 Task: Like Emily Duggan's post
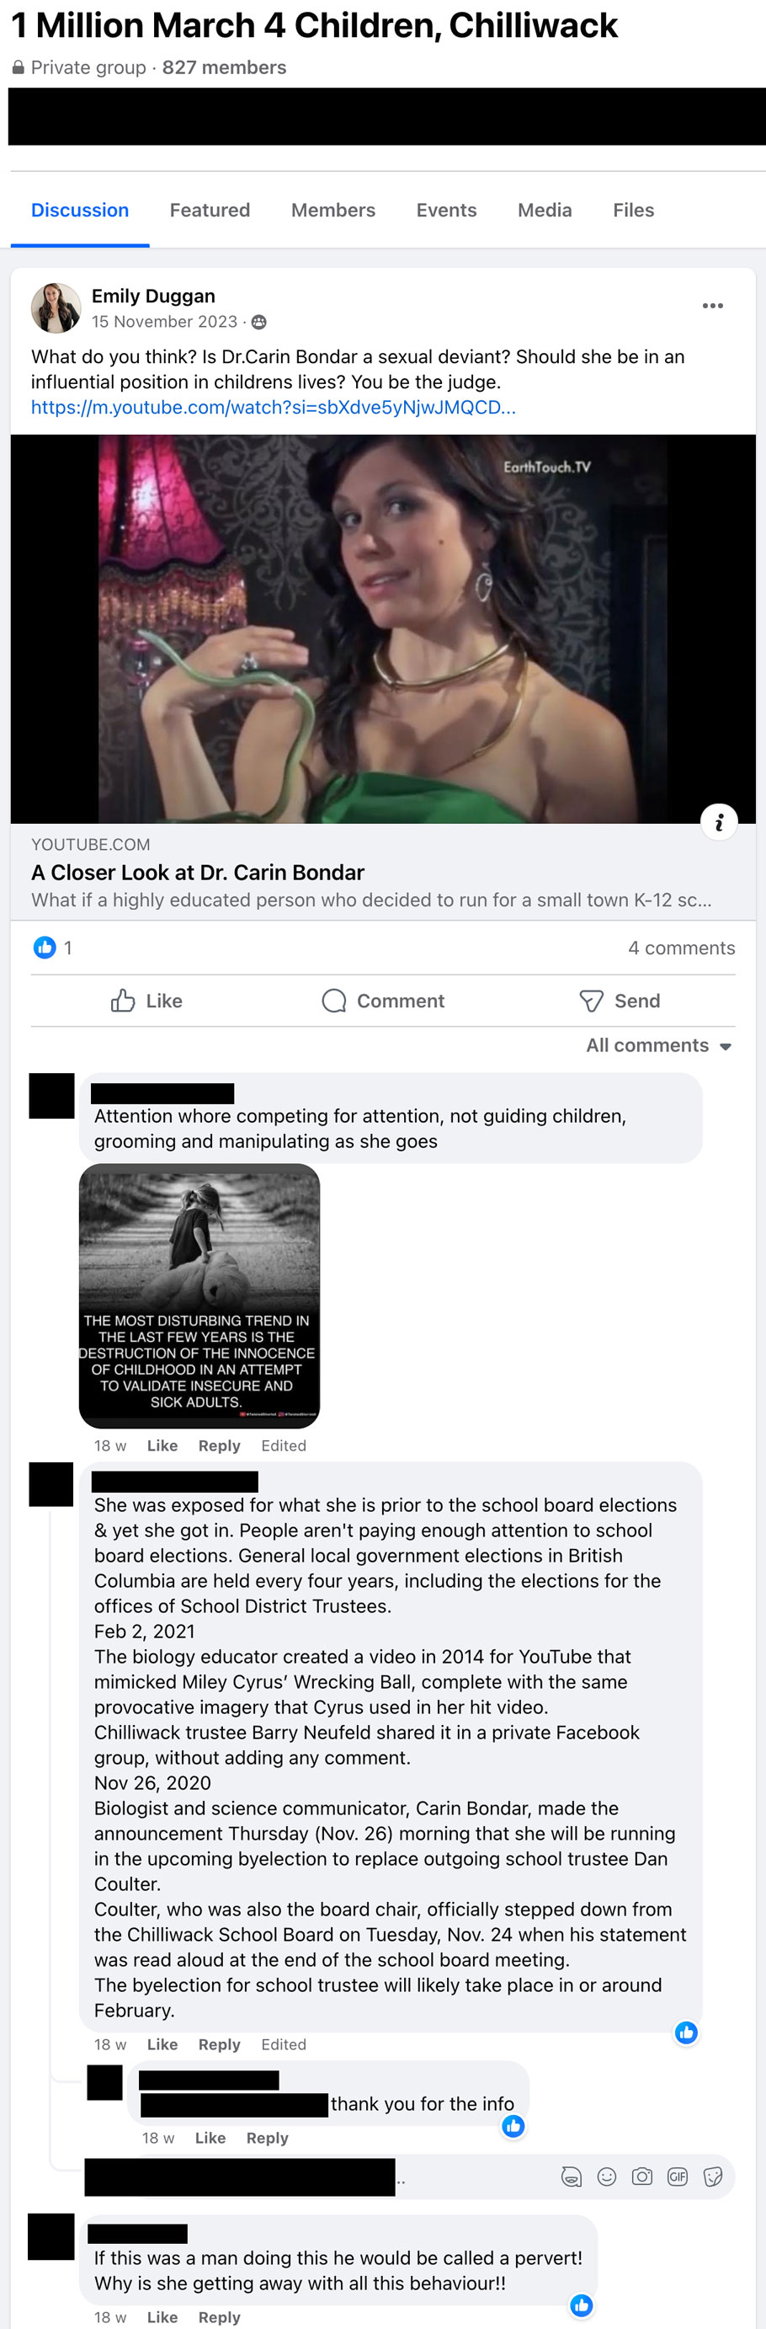146,1001
